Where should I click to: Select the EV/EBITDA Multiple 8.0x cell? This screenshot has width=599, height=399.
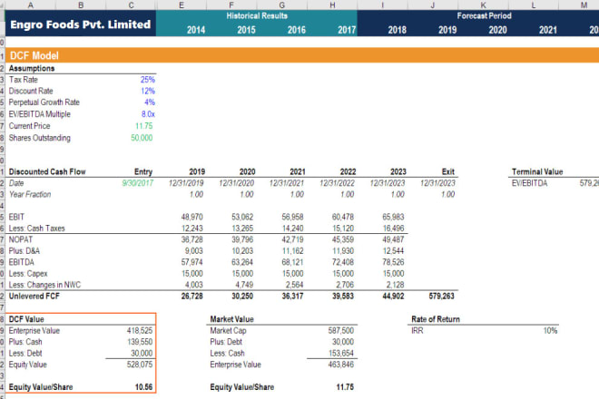(148, 114)
